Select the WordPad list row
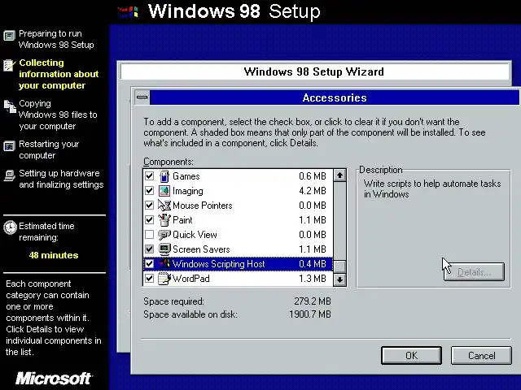This screenshot has height=390, width=521. 238,278
